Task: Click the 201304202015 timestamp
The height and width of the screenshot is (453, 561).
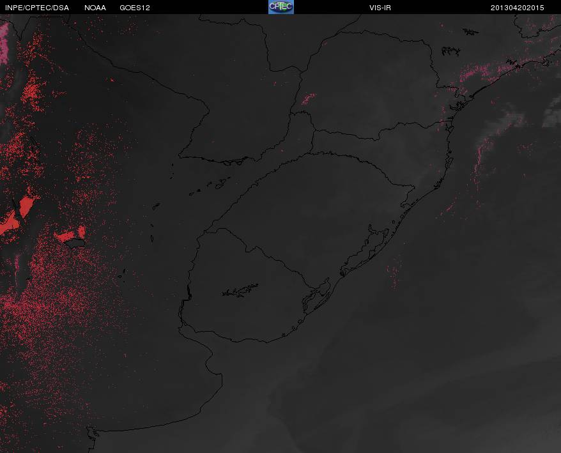Action: tap(517, 8)
